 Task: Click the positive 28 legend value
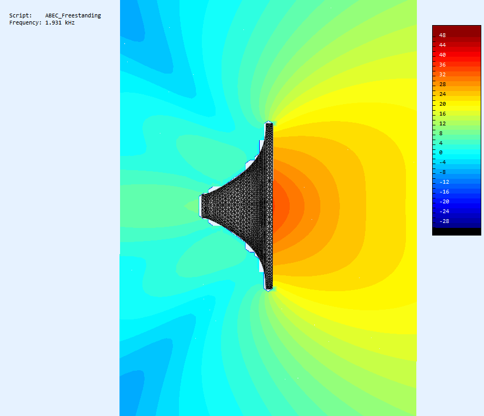(x=443, y=85)
